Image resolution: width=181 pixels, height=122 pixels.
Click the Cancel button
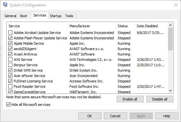(115, 116)
